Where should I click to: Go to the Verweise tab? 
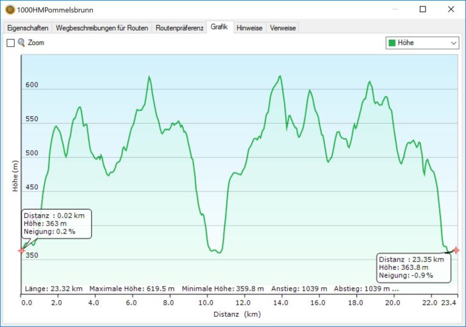pyautogui.click(x=283, y=28)
